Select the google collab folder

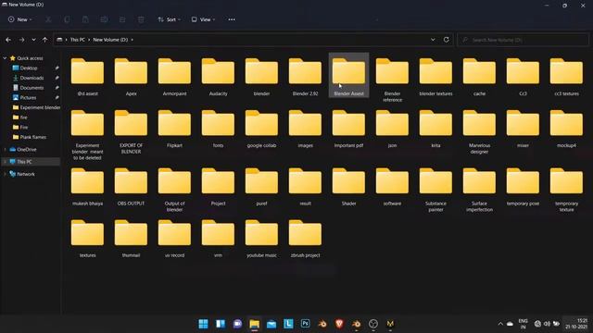pyautogui.click(x=261, y=129)
